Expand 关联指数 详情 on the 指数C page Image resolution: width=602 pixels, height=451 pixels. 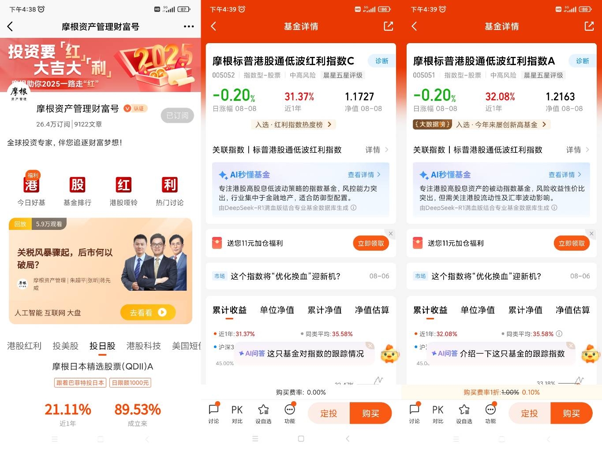[x=377, y=150]
